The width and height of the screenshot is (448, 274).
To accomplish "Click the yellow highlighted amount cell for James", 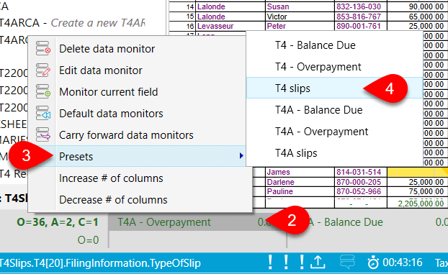I will (x=418, y=172).
